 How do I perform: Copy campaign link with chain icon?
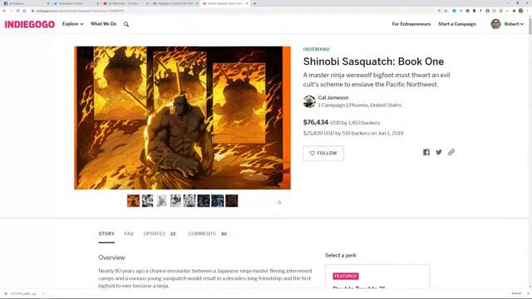[451, 152]
